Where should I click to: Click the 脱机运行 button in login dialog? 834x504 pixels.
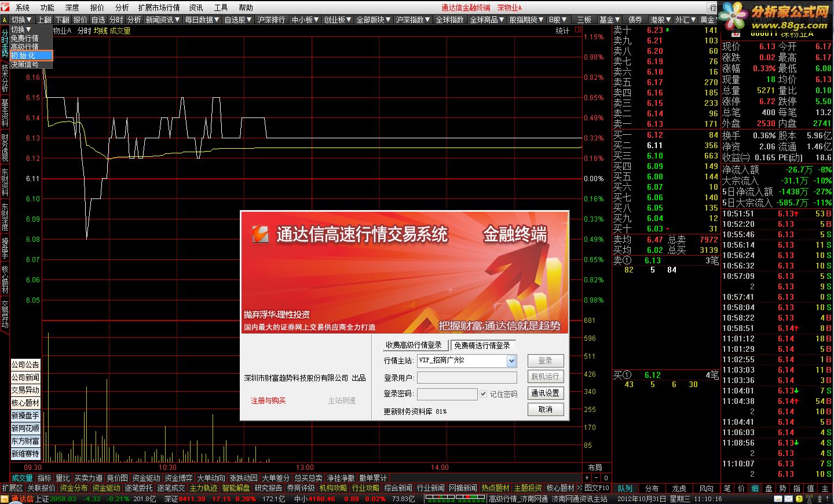click(545, 376)
